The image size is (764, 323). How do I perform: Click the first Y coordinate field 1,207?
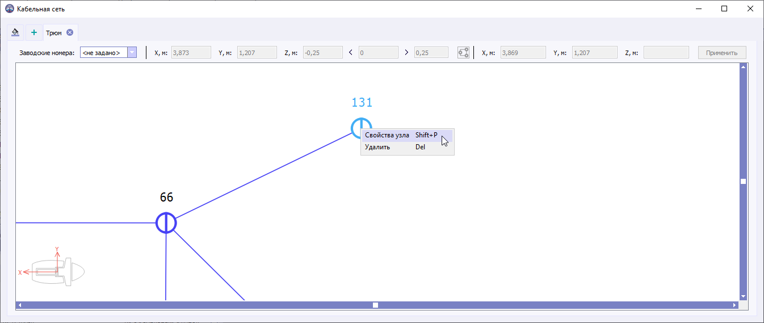coord(257,53)
